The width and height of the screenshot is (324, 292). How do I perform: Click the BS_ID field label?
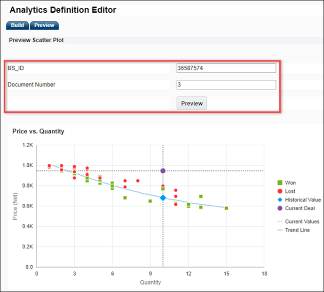16,68
